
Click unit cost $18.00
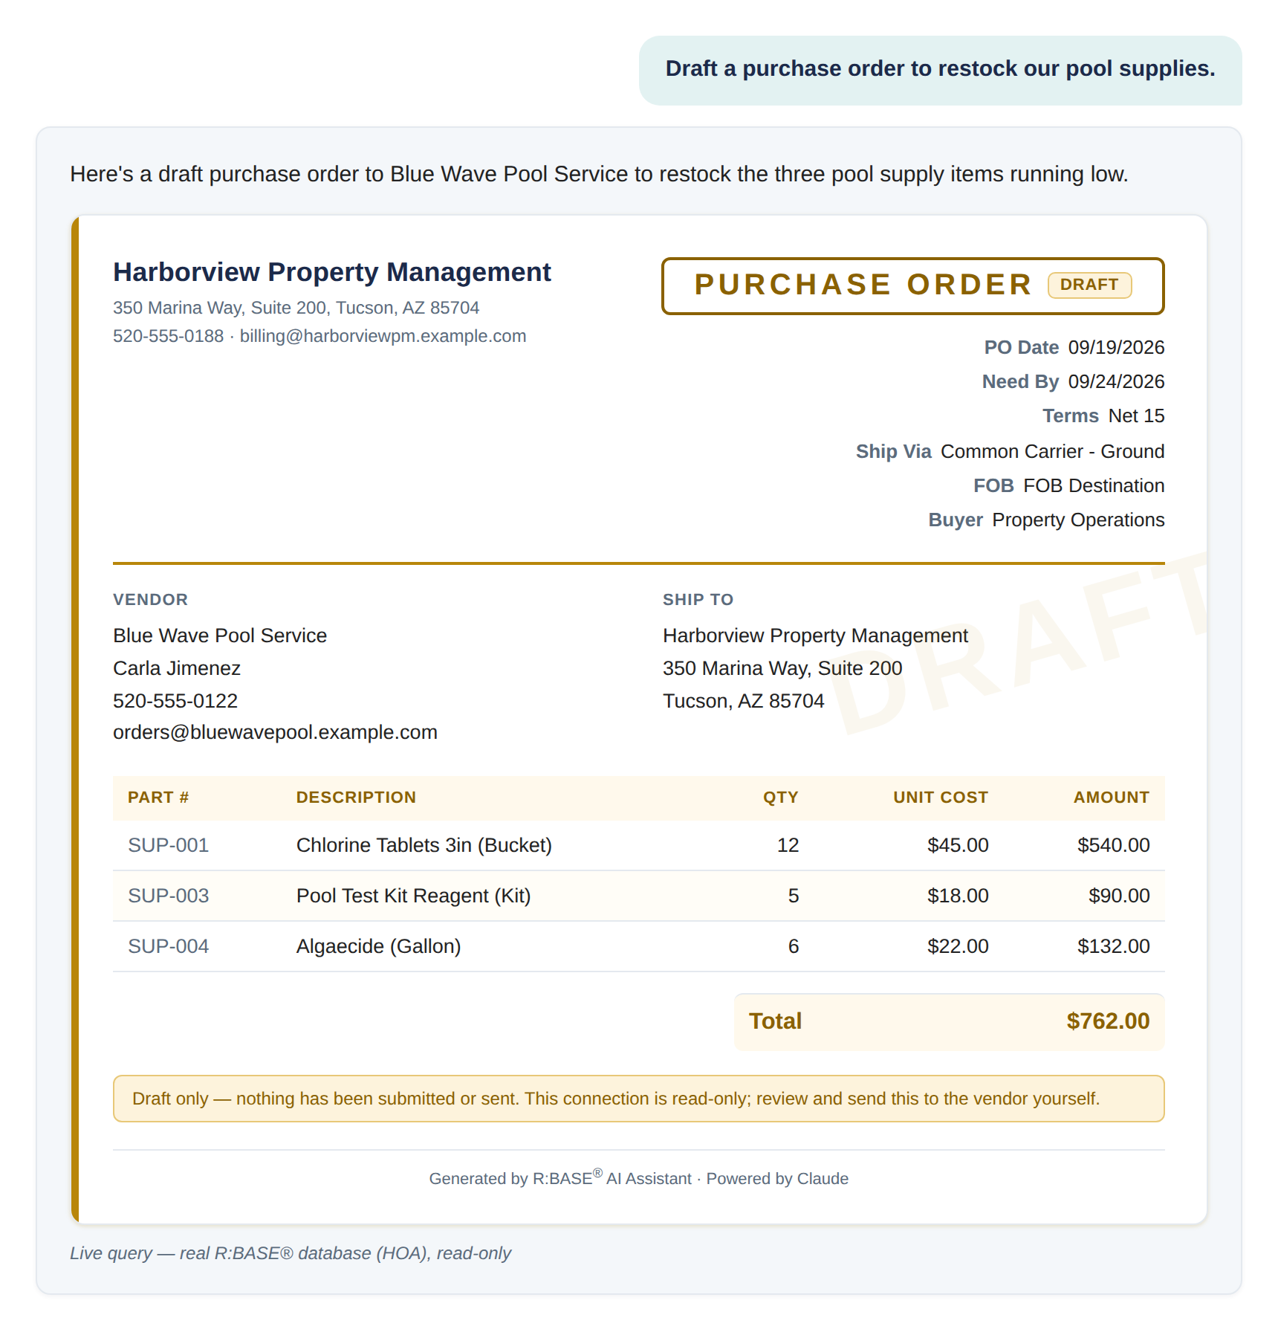click(958, 896)
